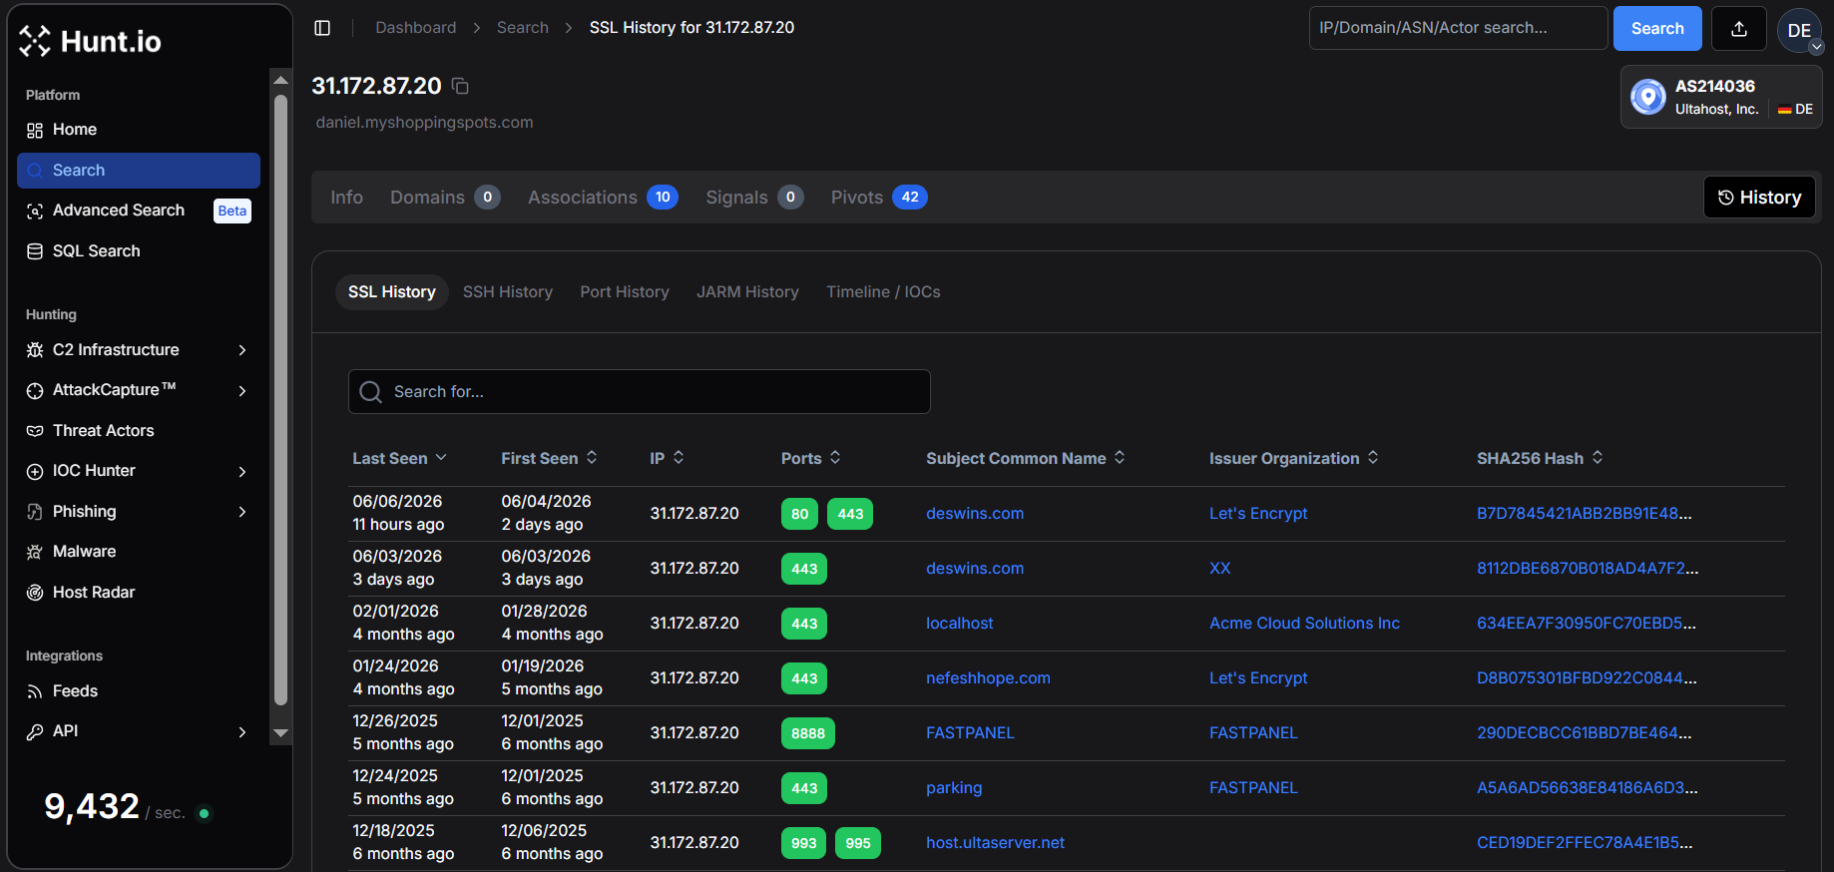Click the C2 Infrastructure bug icon
Viewport: 1834px width, 872px height.
[x=35, y=350]
